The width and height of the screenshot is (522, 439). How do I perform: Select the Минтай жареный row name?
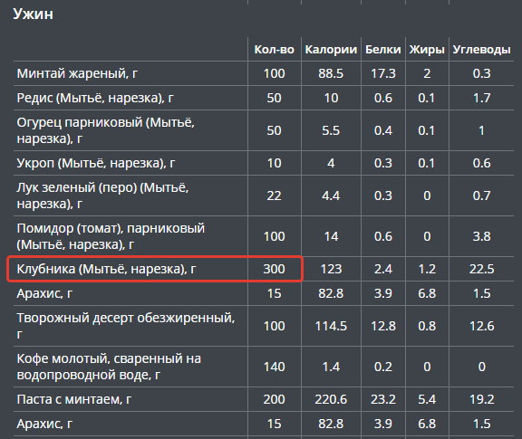coord(77,73)
